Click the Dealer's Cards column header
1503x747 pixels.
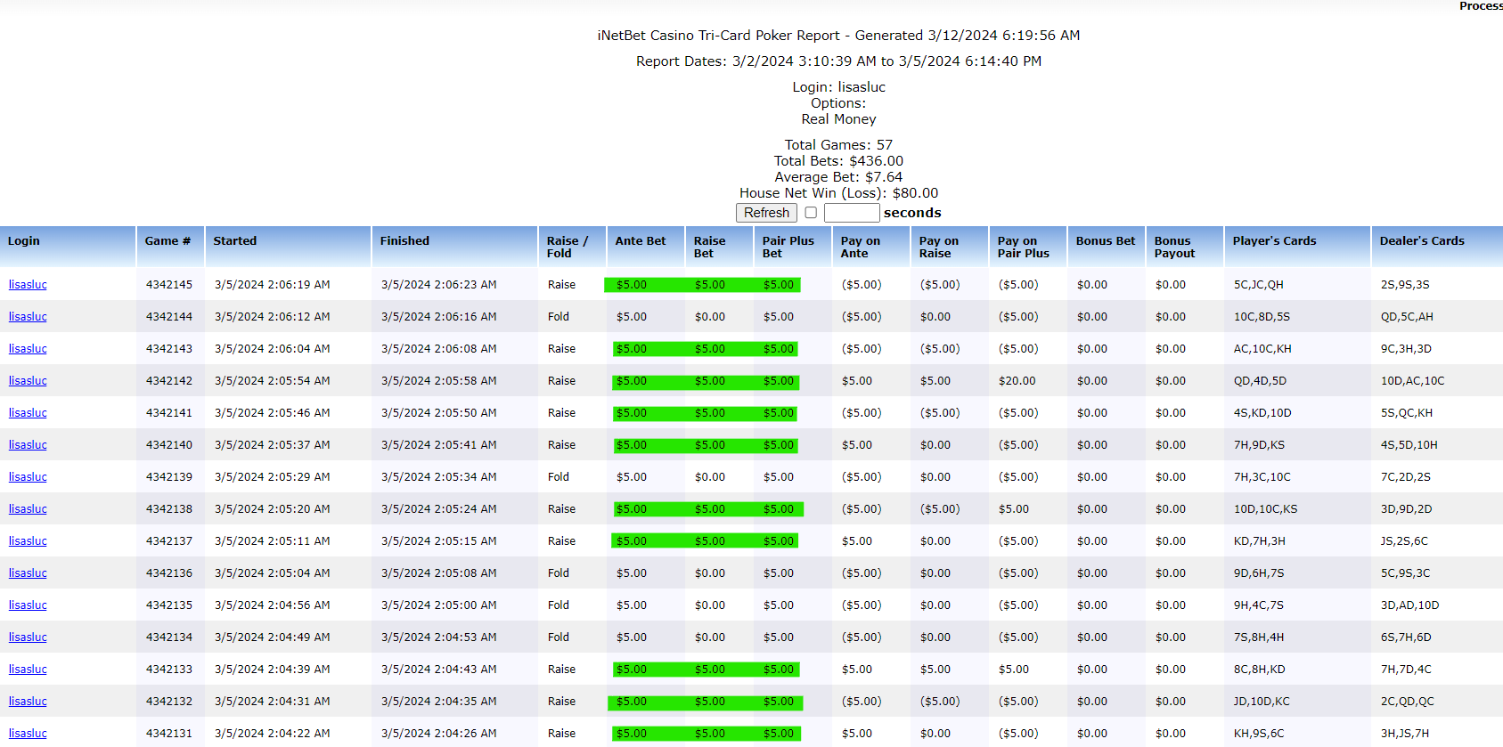(1422, 241)
